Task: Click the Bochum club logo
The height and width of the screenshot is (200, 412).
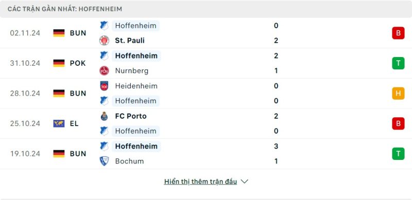Action: click(105, 161)
